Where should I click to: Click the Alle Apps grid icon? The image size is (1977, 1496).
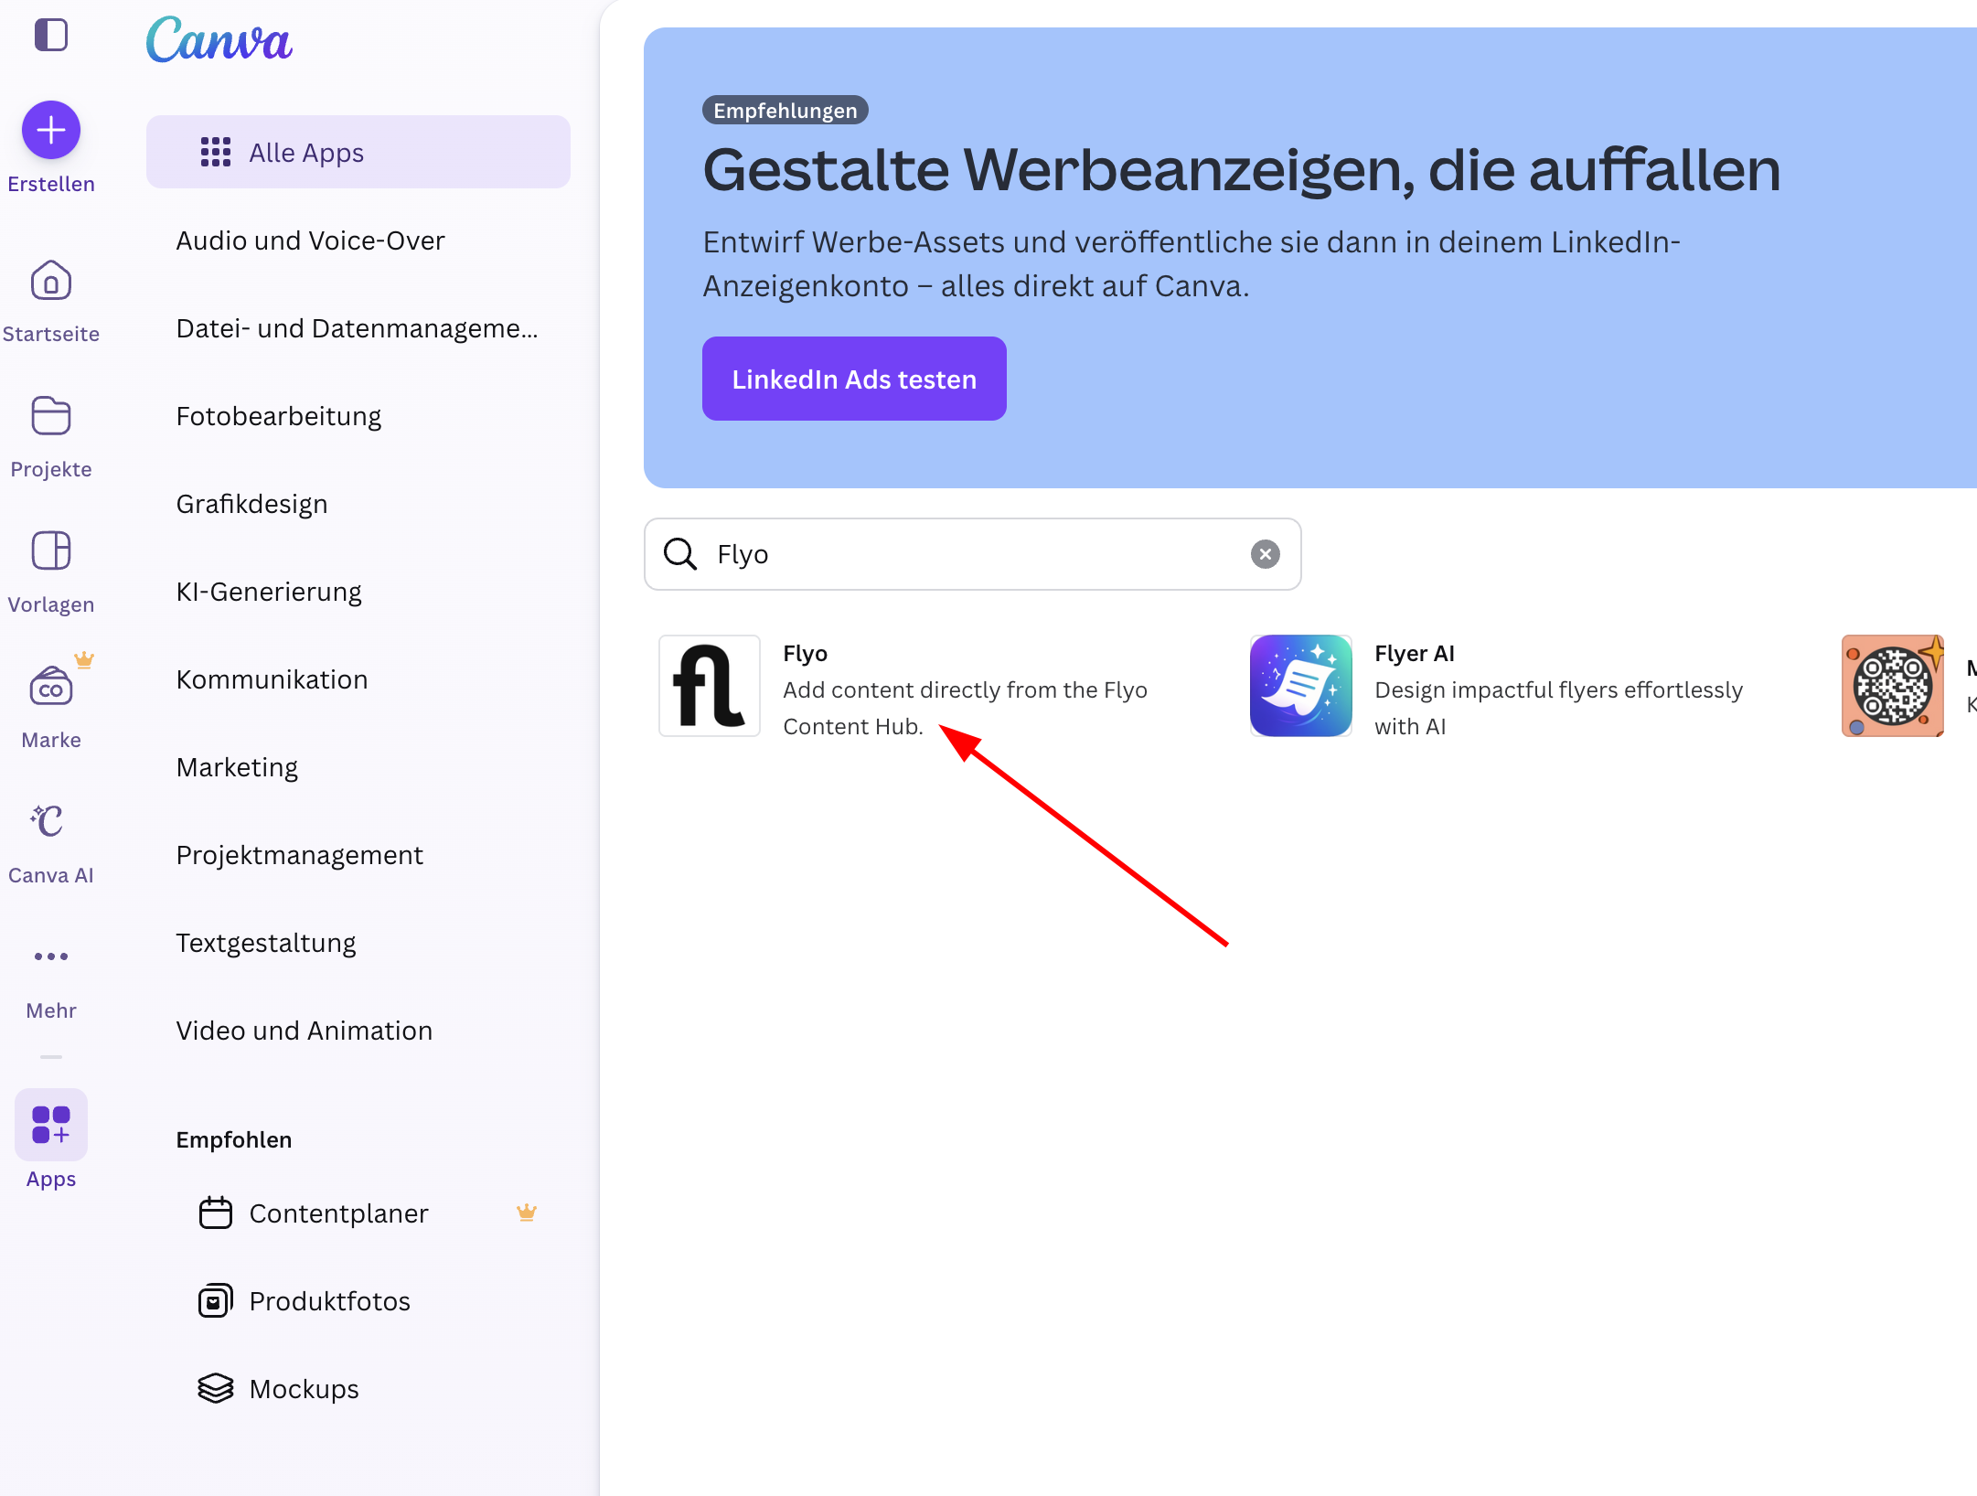pyautogui.click(x=214, y=152)
